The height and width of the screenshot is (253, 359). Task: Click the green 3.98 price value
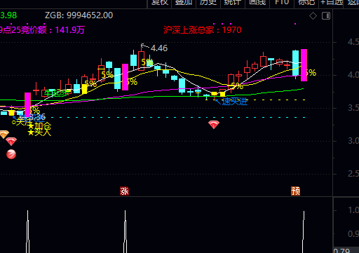(8, 15)
